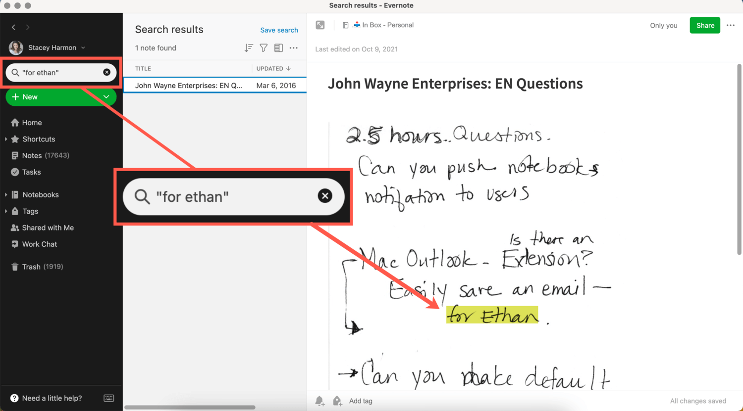Click the add tag icon

click(x=337, y=401)
